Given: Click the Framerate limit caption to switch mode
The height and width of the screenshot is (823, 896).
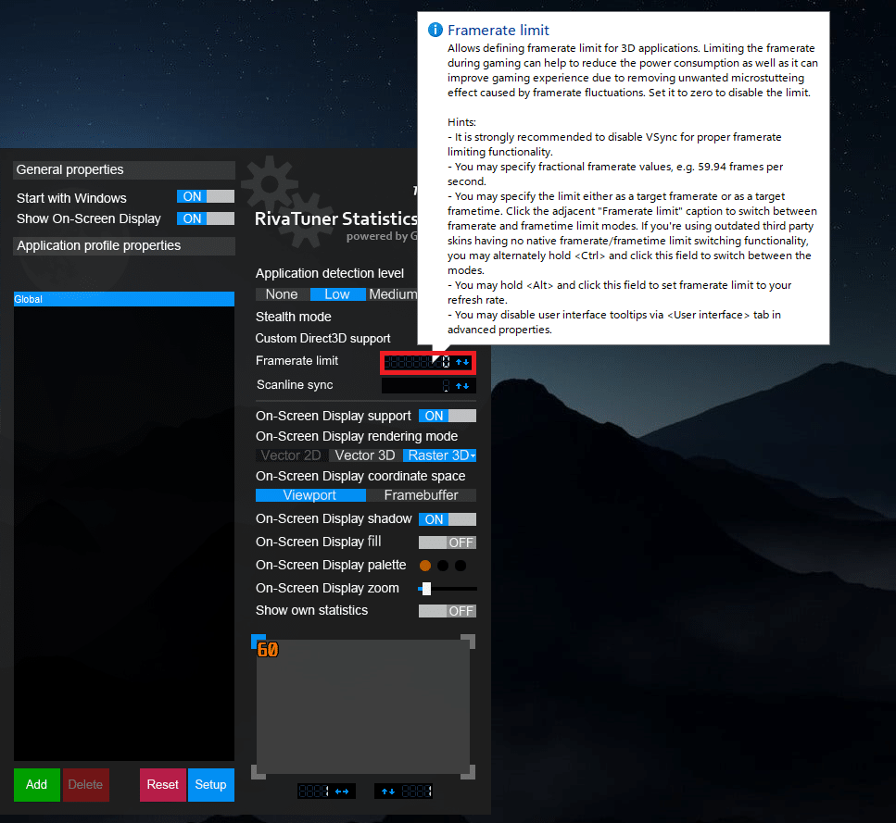Looking at the screenshot, I should pos(297,361).
